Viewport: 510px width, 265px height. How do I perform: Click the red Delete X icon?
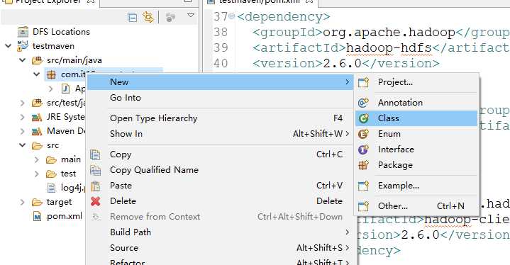[96, 201]
